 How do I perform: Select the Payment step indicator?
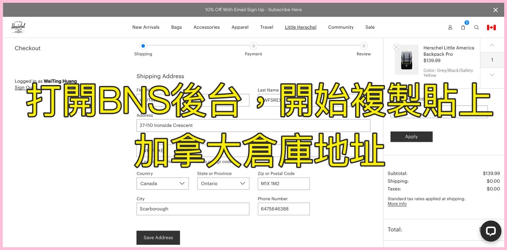[x=254, y=46]
